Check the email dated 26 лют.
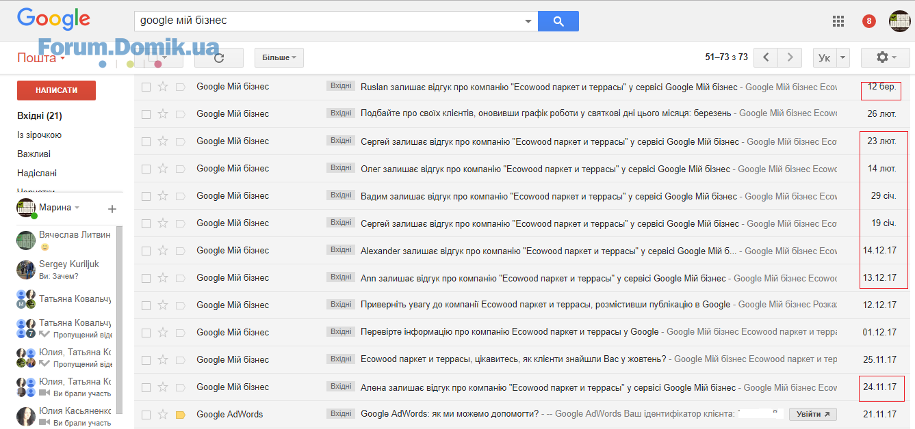This screenshot has height=429, width=915. point(146,114)
